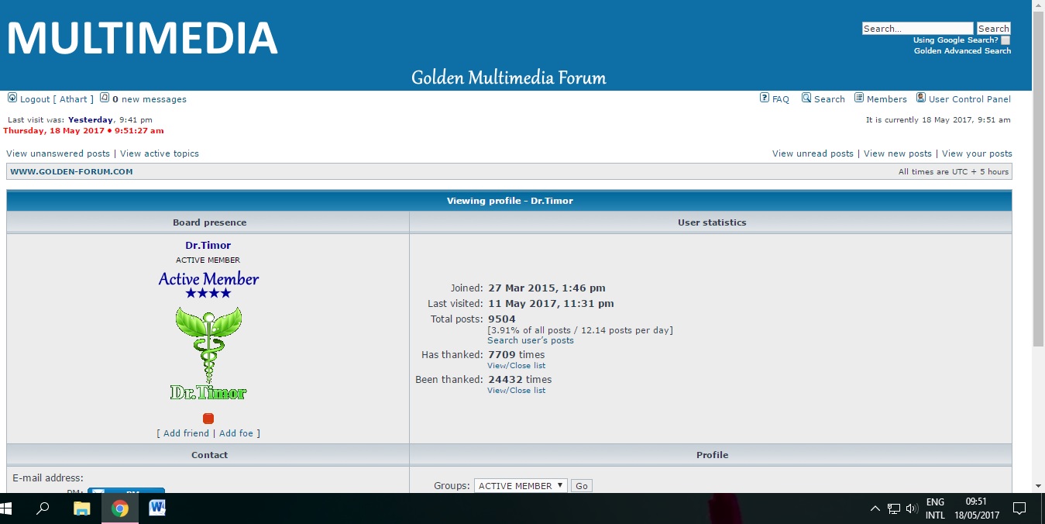Click 24432 times been thanked value

tap(520, 380)
